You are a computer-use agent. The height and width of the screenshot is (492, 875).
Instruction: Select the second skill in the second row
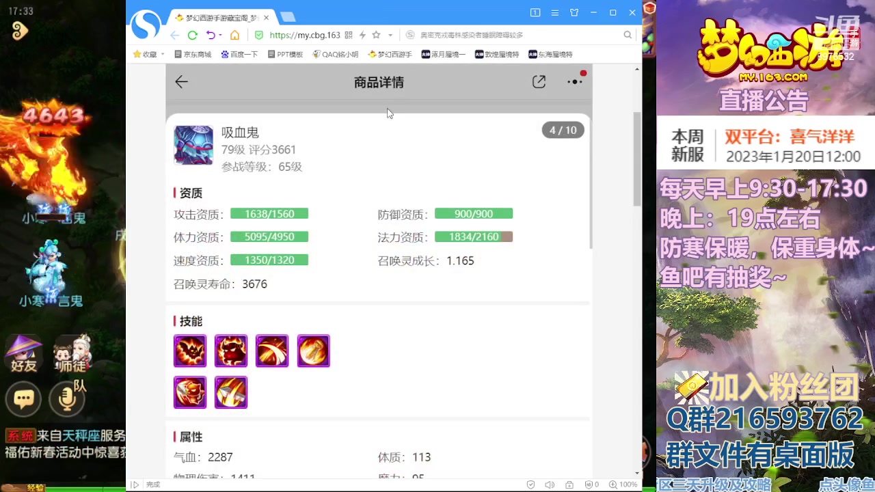pyautogui.click(x=231, y=392)
